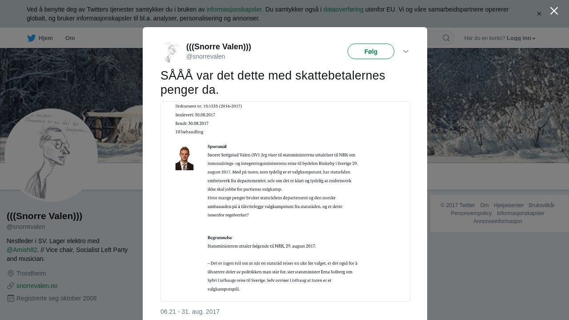This screenshot has height=320, width=569.
Task: Visit the snorrevalen.no website link
Action: coord(37,286)
